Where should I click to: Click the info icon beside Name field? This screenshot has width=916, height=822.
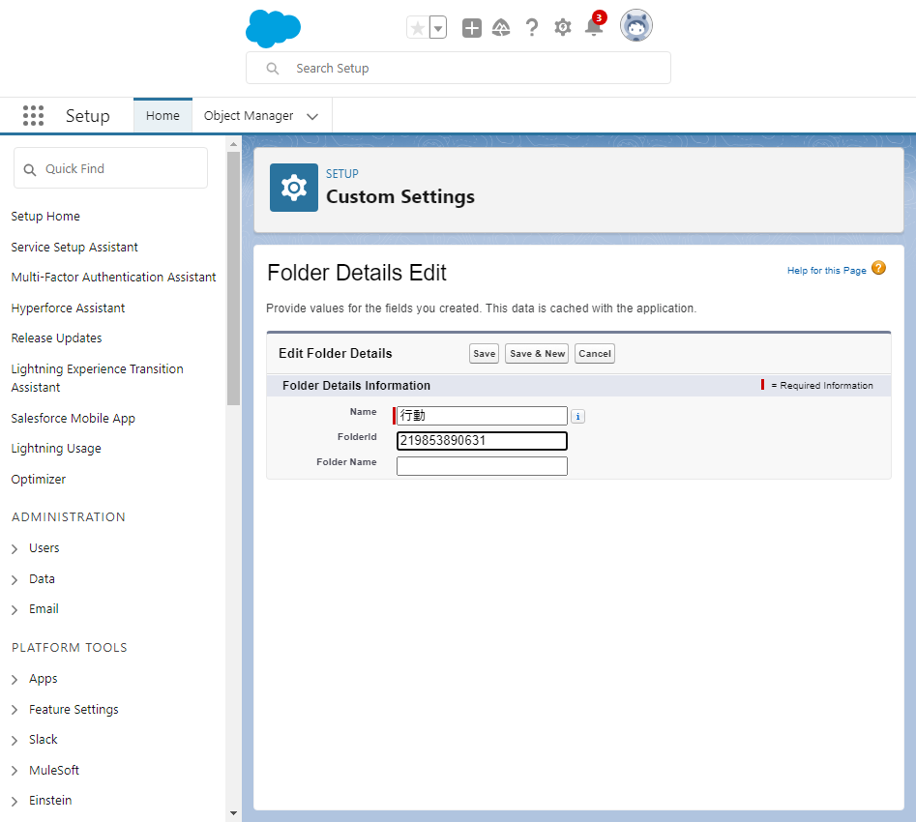[x=577, y=417]
